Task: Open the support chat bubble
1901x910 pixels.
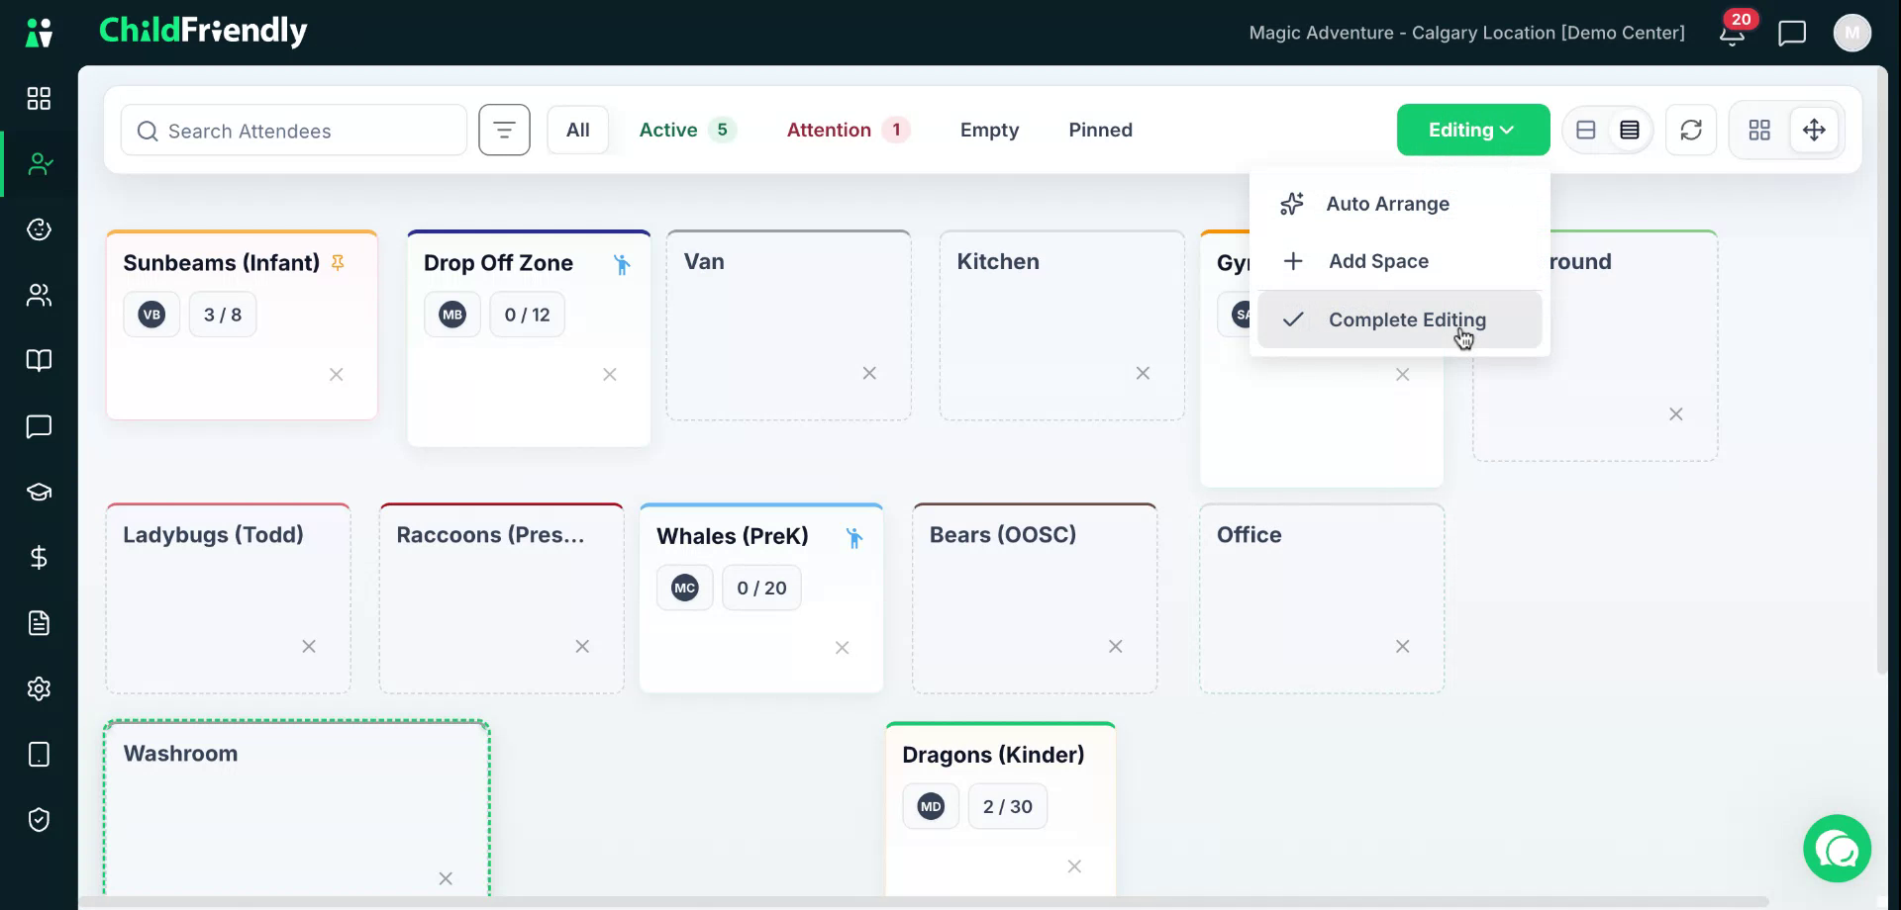Action: [x=1838, y=849]
